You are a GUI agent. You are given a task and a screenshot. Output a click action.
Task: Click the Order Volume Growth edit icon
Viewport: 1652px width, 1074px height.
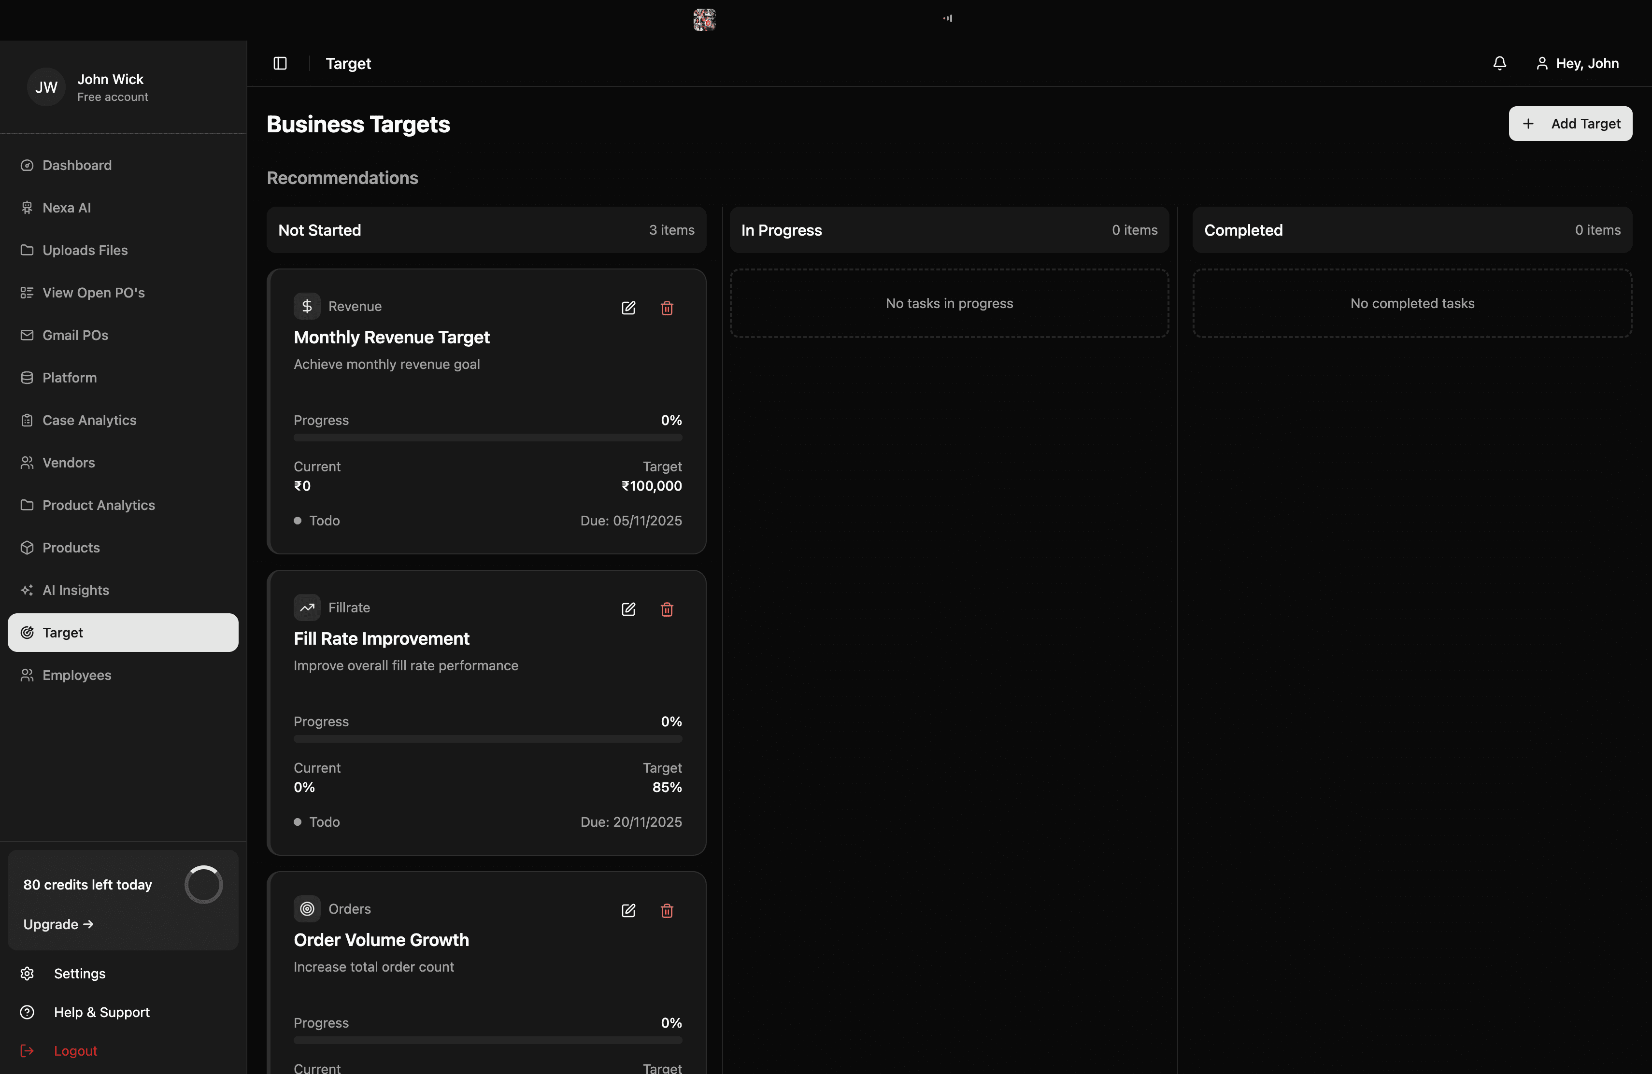coord(628,910)
